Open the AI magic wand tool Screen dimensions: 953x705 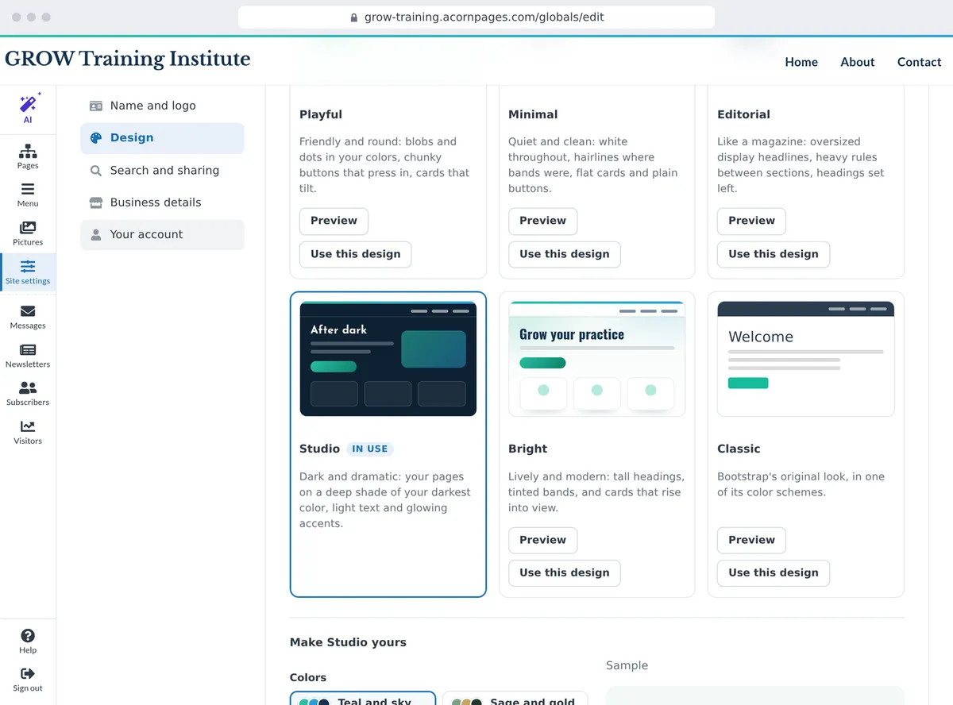coord(28,109)
